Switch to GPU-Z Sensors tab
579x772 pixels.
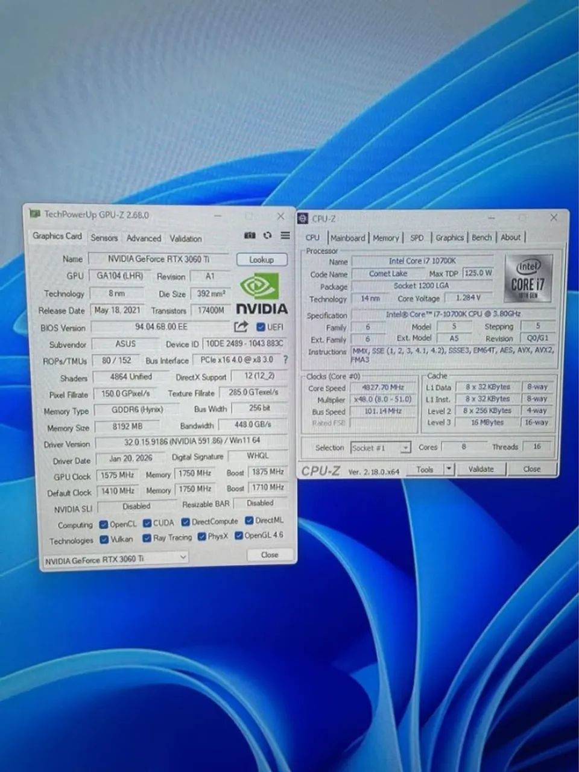tap(104, 238)
